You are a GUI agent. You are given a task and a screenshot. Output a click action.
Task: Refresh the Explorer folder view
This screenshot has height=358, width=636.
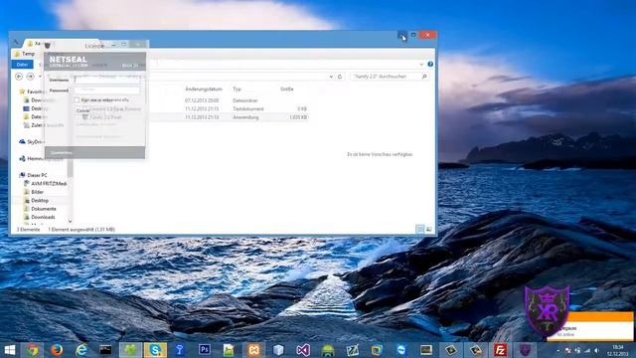pos(340,77)
